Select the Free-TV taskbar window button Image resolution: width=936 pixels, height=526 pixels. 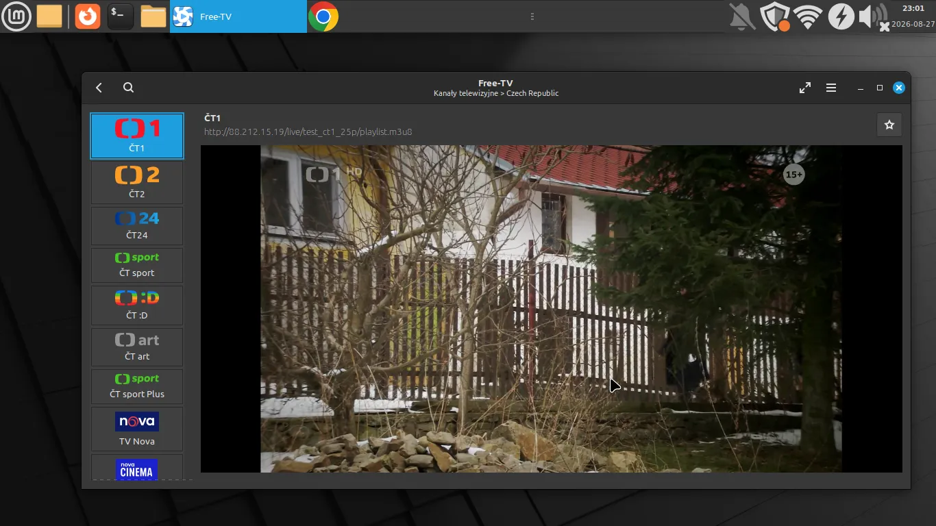coord(238,16)
